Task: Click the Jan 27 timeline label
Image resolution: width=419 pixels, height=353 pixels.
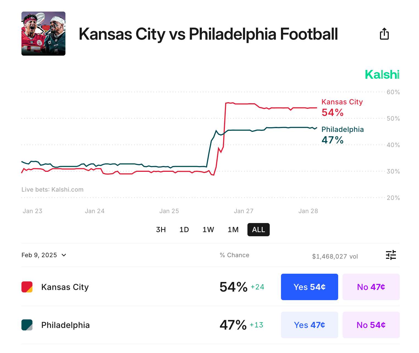Action: (x=244, y=211)
